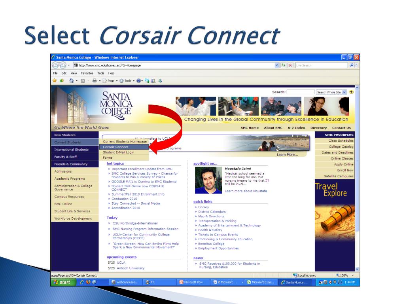Click the browser Forward arrow button
Image resolution: width=405 pixels, height=304 pixels.
62,65
